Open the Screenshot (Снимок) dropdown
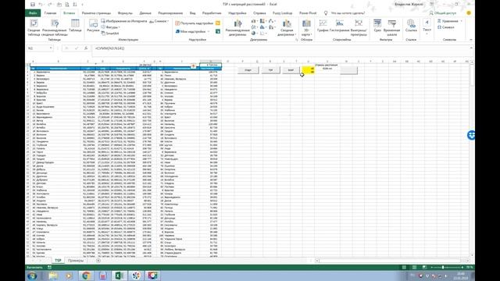The height and width of the screenshot is (281, 500). pyautogui.click(x=159, y=21)
